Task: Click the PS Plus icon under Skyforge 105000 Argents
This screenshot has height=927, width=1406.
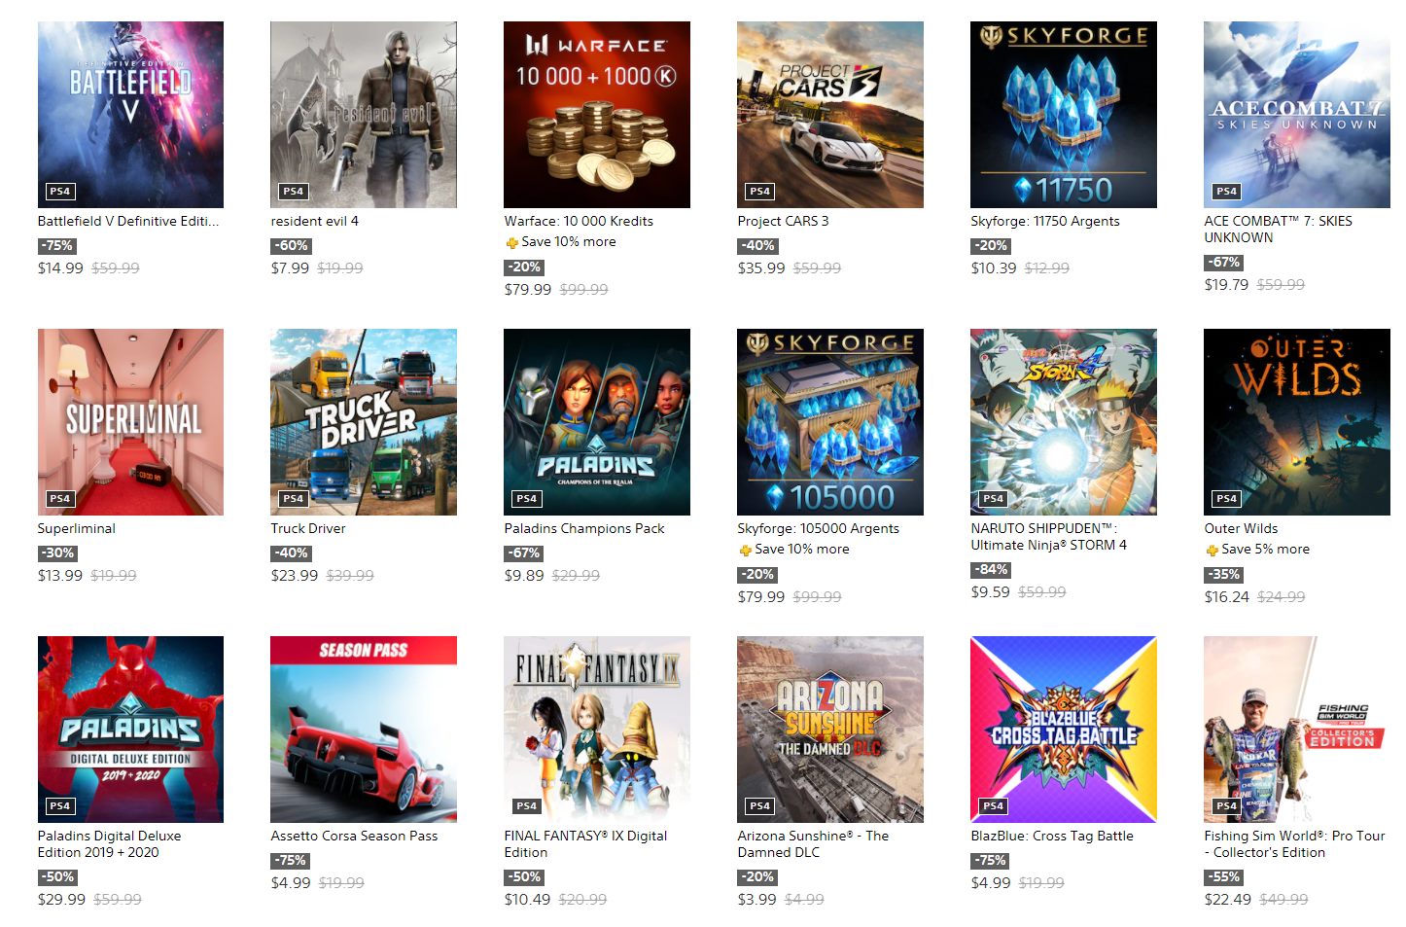Action: [x=745, y=550]
